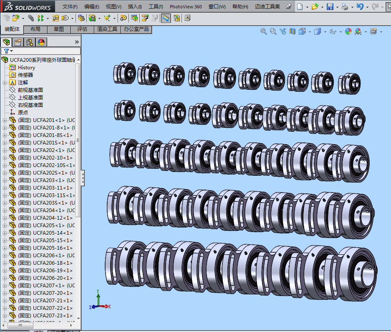
Task: Click Insert Components folder icon
Action: coord(15,18)
